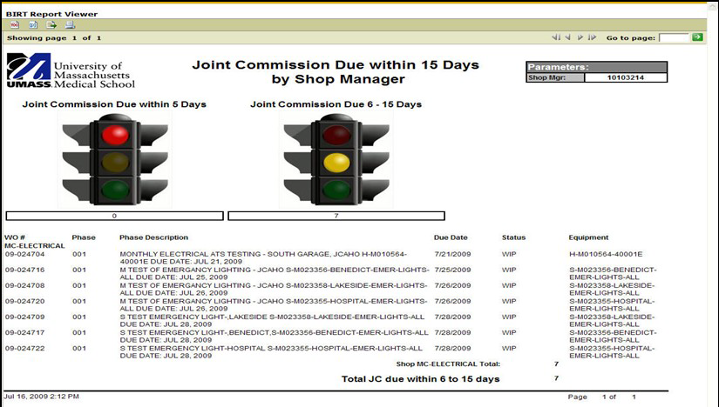The image size is (719, 407).
Task: Click the count box showing 7
Action: [336, 216]
